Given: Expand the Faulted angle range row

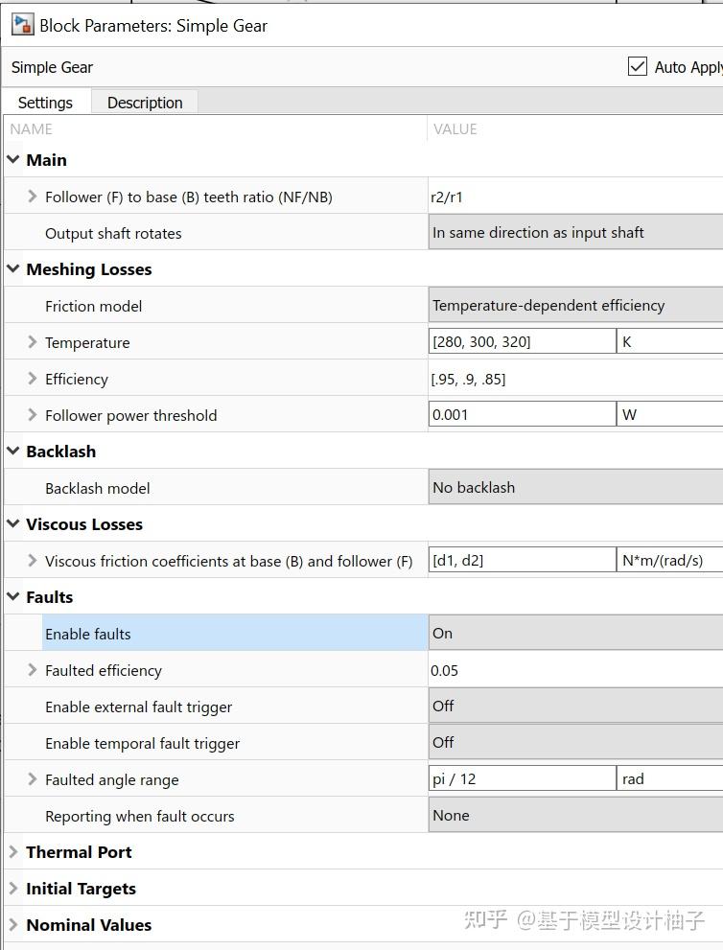Looking at the screenshot, I should click(x=33, y=779).
